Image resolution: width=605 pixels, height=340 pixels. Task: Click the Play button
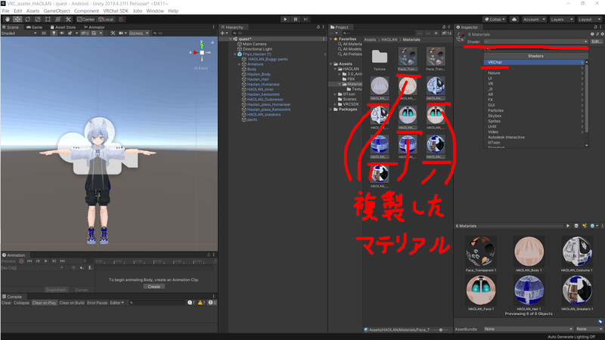point(285,20)
